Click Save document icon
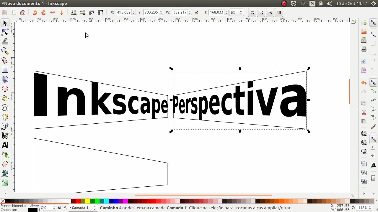The height and width of the screenshot is (212, 378). pos(364,40)
